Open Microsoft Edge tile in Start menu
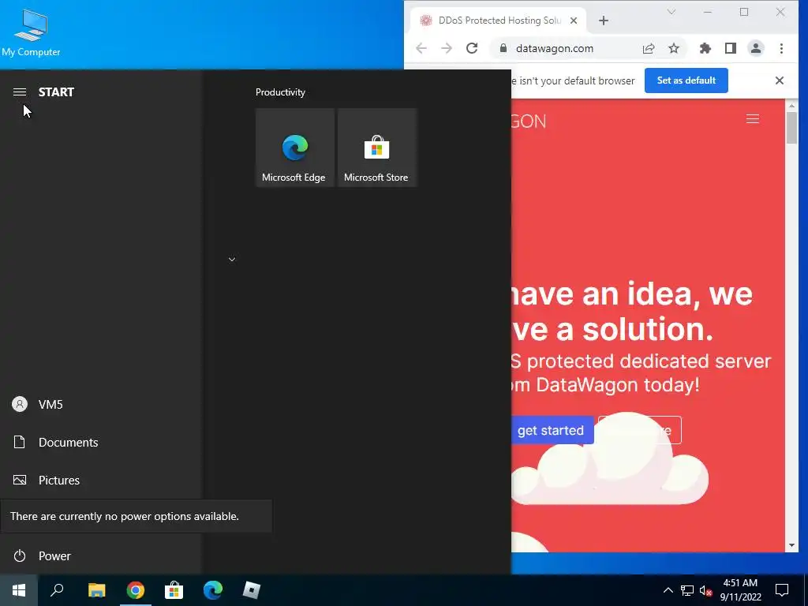This screenshot has height=606, width=808. [295, 148]
